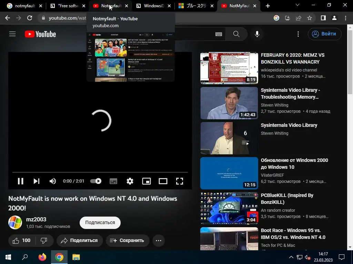Switch to theater mode

click(x=163, y=181)
